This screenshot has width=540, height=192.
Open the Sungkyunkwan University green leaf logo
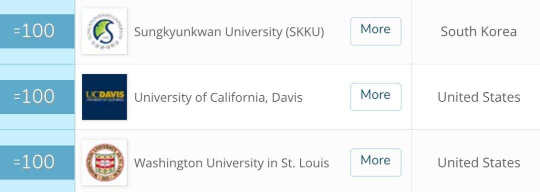click(x=104, y=31)
